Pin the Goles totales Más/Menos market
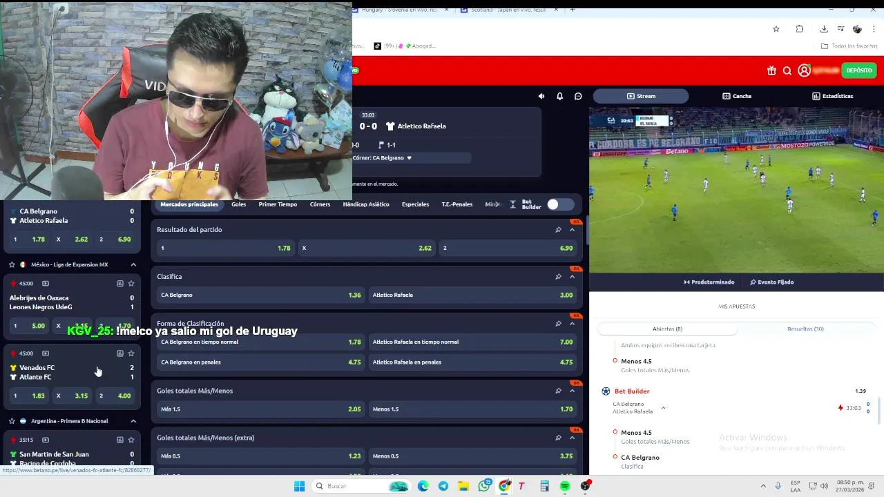 (x=558, y=391)
